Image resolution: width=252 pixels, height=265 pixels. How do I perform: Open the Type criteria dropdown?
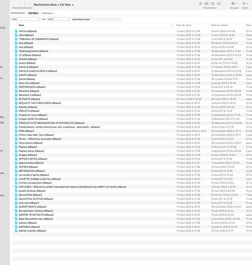click(25, 19)
